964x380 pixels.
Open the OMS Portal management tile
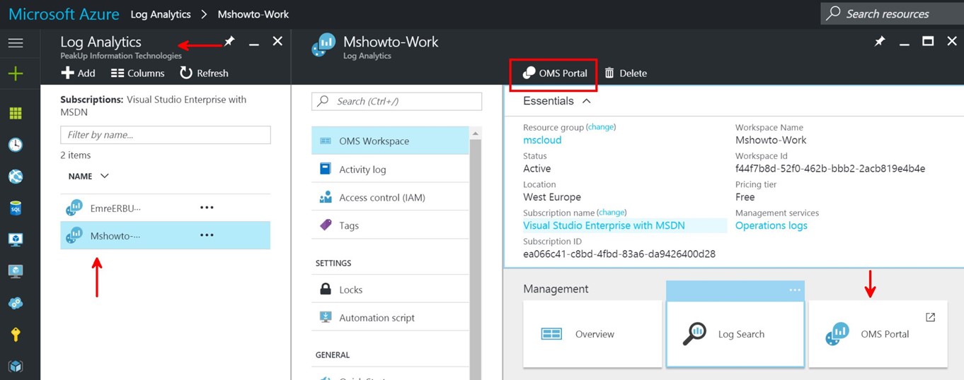coord(878,334)
